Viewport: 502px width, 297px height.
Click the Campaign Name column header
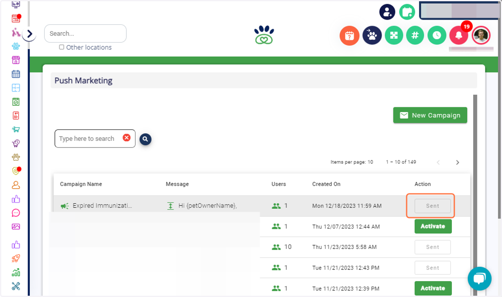pos(81,184)
